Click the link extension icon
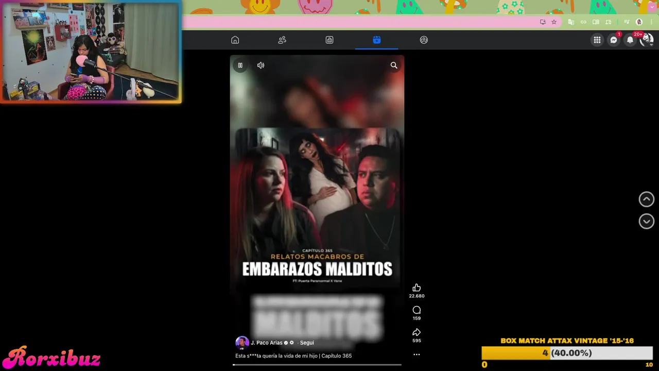 click(583, 22)
